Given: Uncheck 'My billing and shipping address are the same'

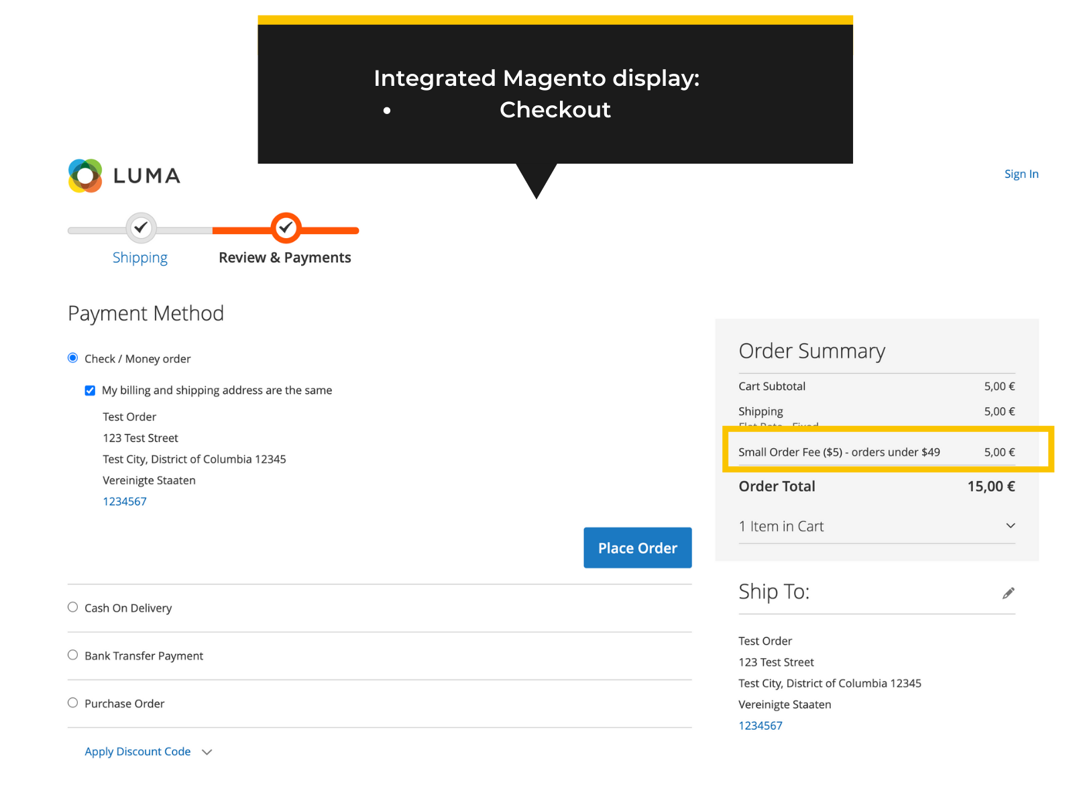Looking at the screenshot, I should (x=90, y=390).
